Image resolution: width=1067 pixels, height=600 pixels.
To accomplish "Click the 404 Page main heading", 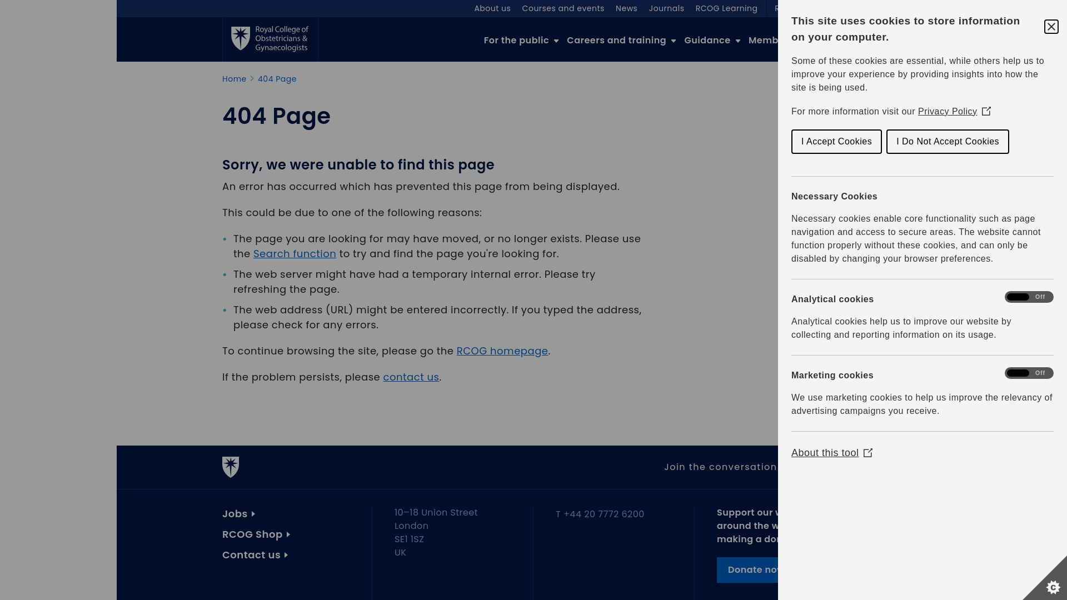I will tap(276, 116).
